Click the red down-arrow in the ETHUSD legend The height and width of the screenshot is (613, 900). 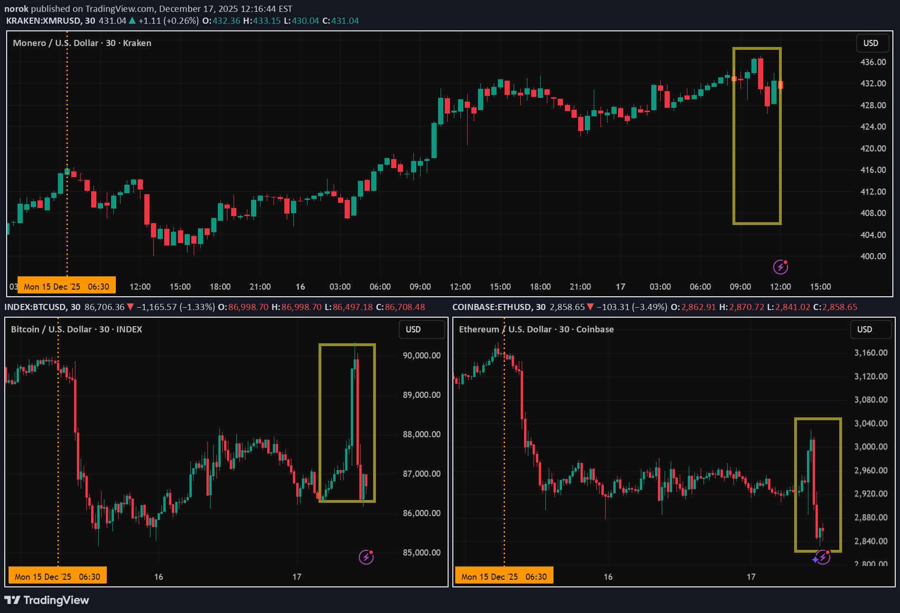point(591,307)
